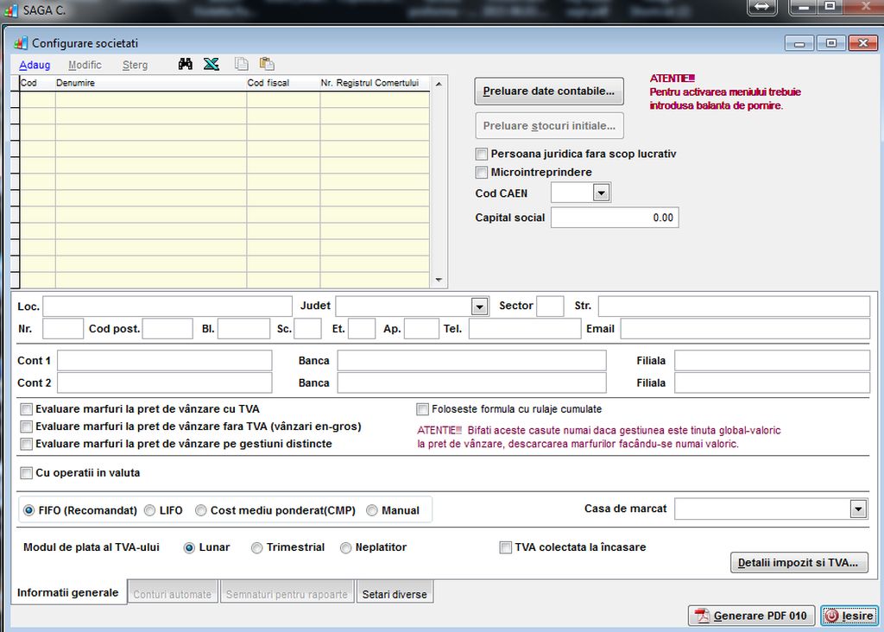Open the Cod CAEN dropdown

[601, 193]
